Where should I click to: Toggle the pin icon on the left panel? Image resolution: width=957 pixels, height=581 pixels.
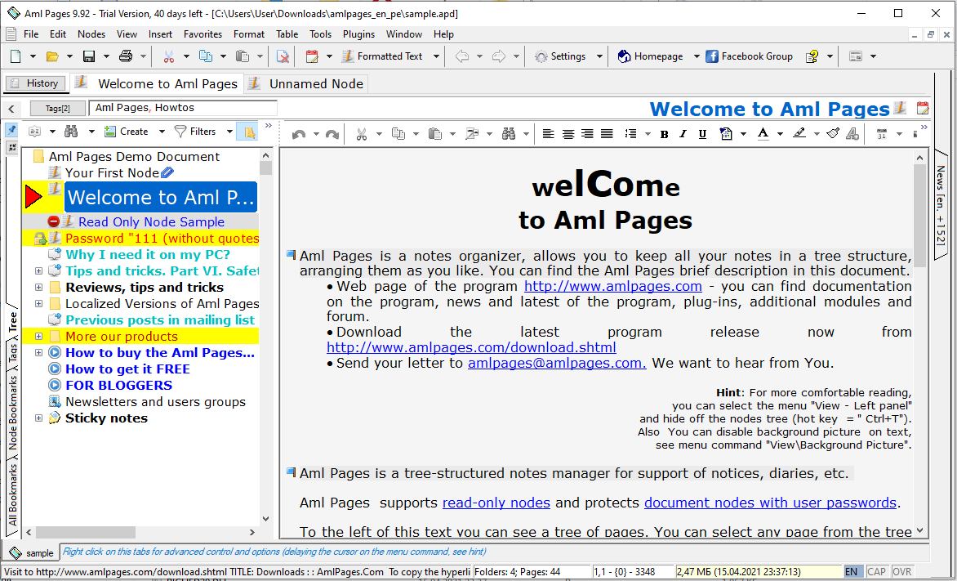pyautogui.click(x=11, y=130)
